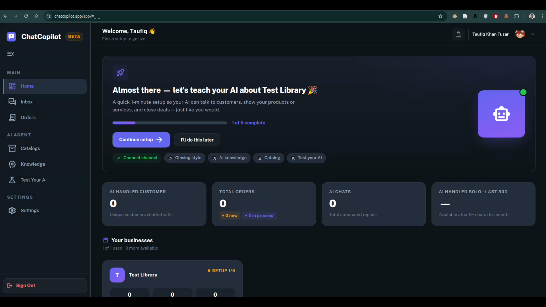Image resolution: width=546 pixels, height=307 pixels.
Task: Open browser extensions puzzle icon
Action: tap(517, 16)
